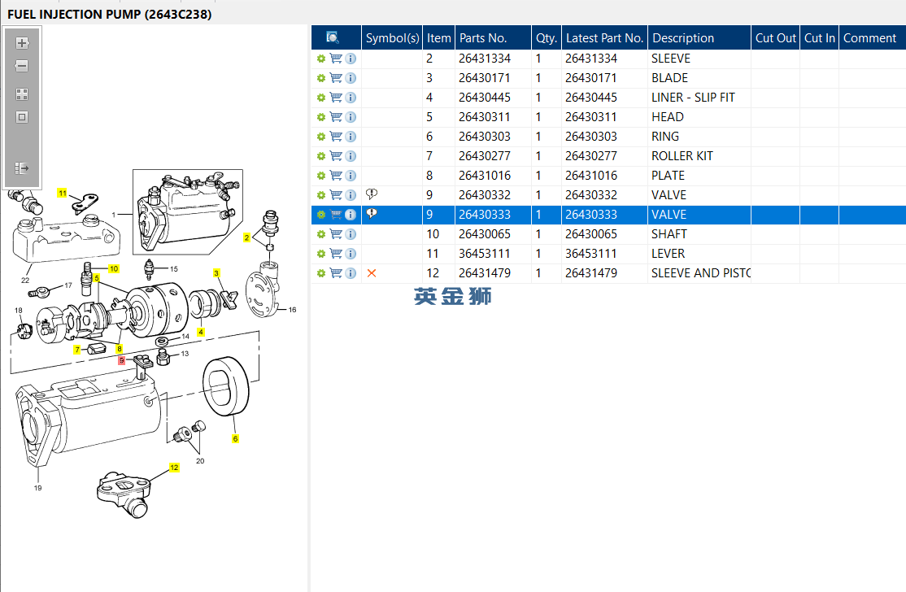
Task: Select yellow callout 12 in the diagram
Action: coord(174,468)
